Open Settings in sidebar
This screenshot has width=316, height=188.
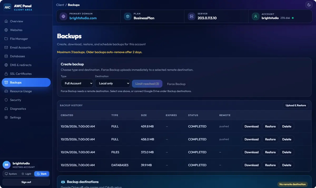pos(26,117)
